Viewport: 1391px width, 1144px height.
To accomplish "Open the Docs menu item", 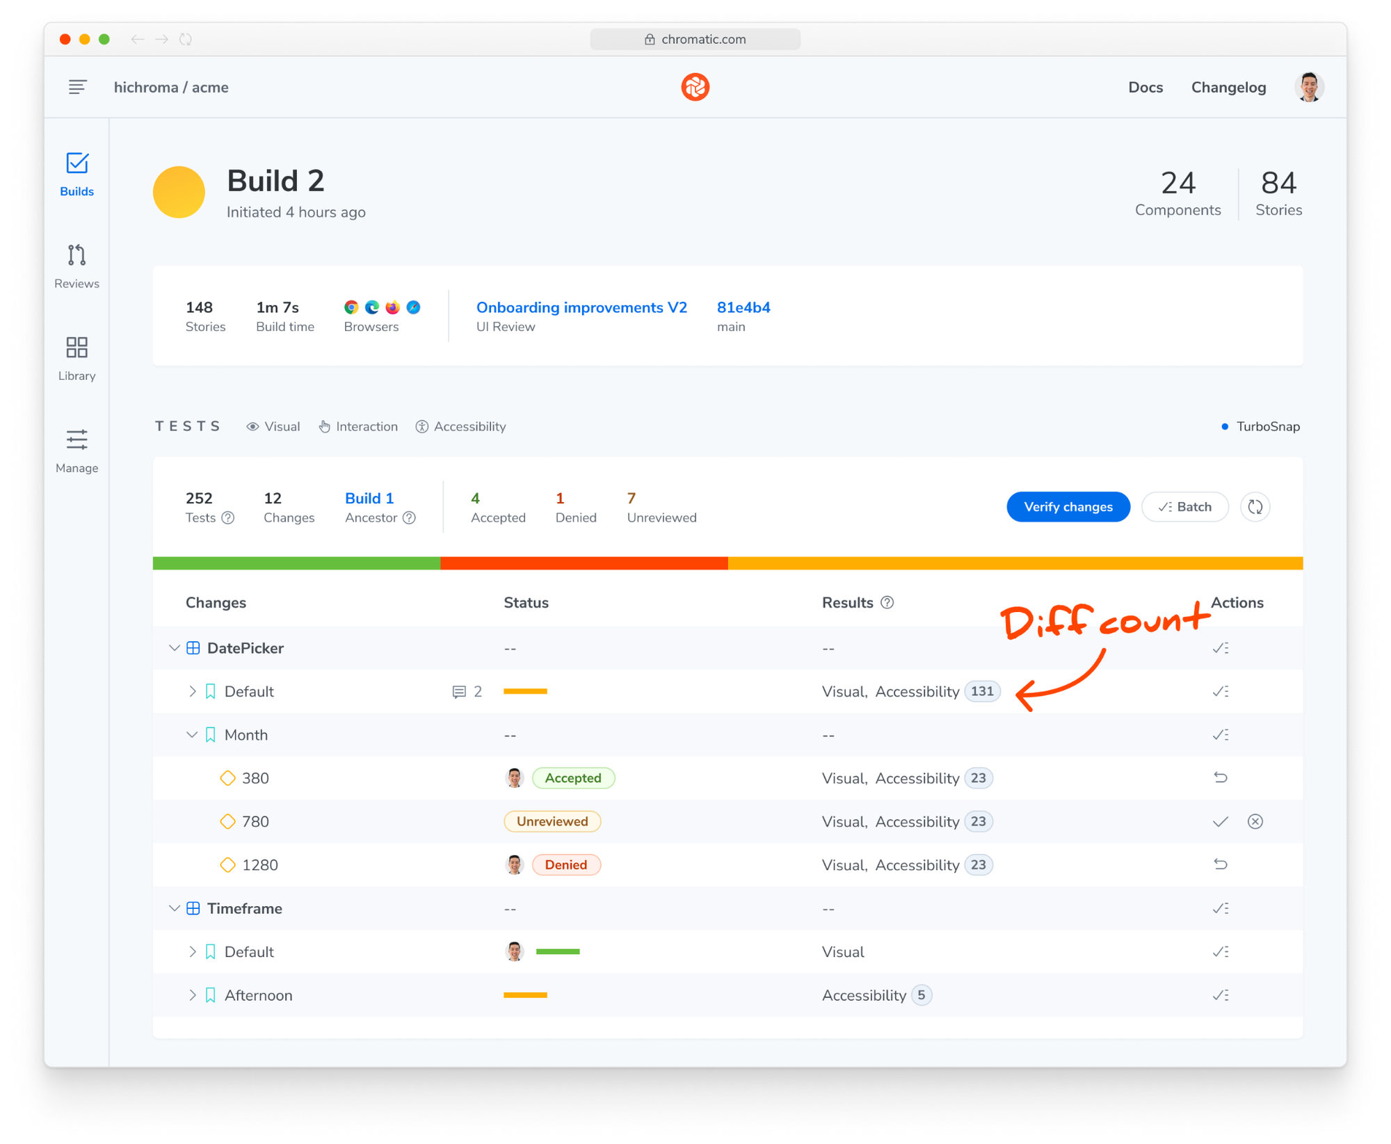I will [1145, 87].
